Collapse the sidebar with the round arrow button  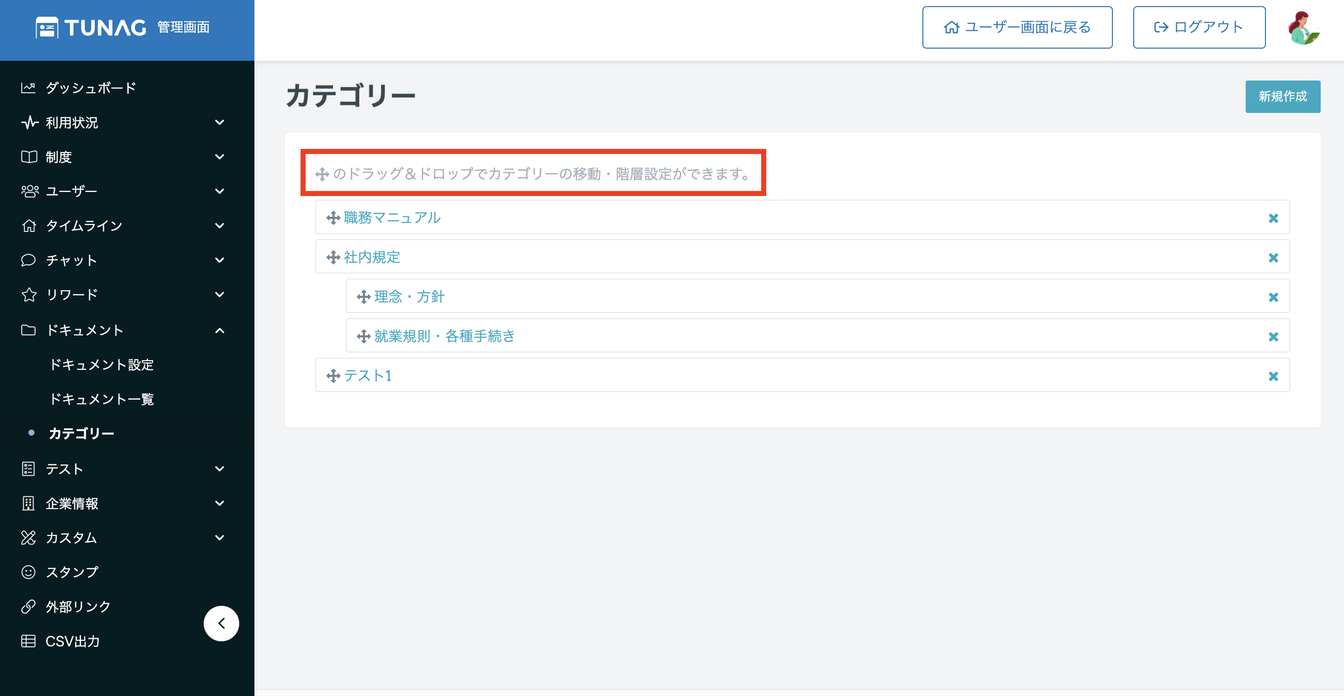tap(221, 624)
